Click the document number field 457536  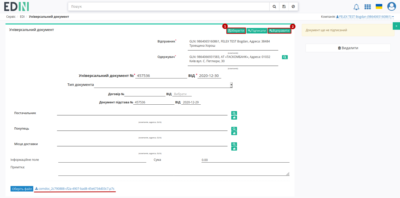(161, 76)
